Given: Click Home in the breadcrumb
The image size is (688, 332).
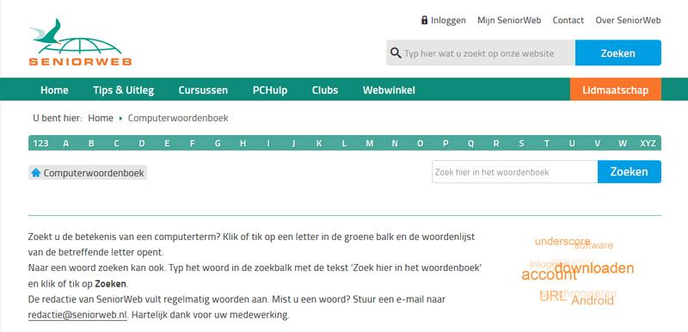Looking at the screenshot, I should pyautogui.click(x=101, y=118).
